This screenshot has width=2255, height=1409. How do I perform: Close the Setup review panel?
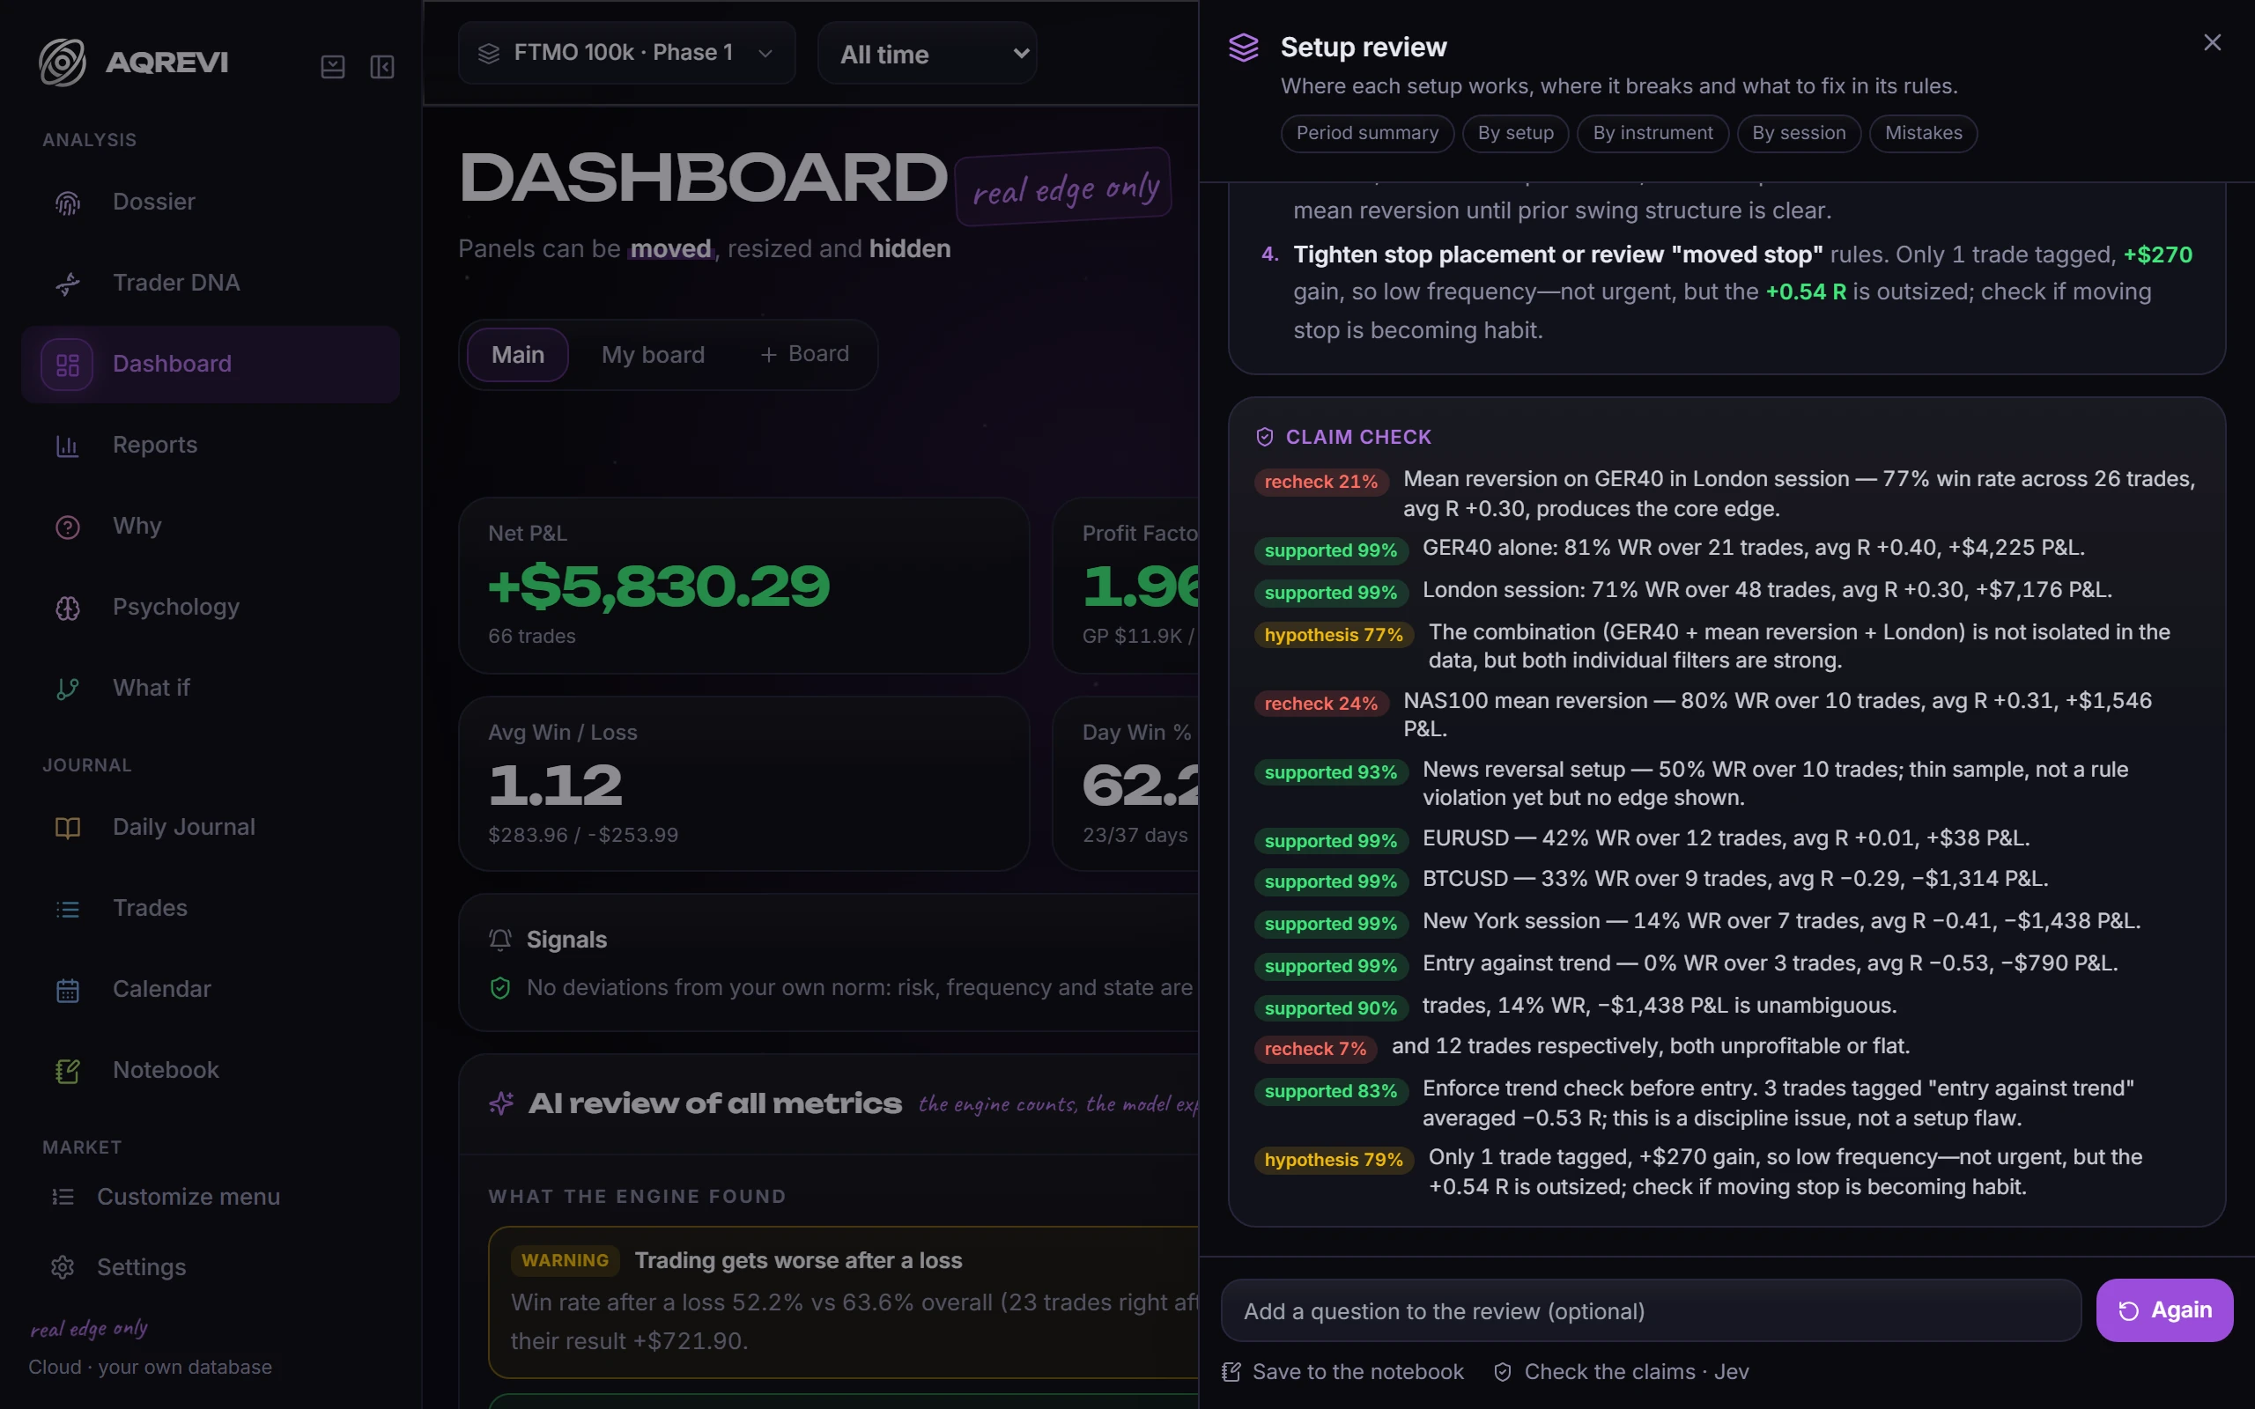(2212, 43)
